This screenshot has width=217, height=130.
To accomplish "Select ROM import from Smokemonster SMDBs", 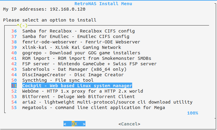I will click(81, 58).
